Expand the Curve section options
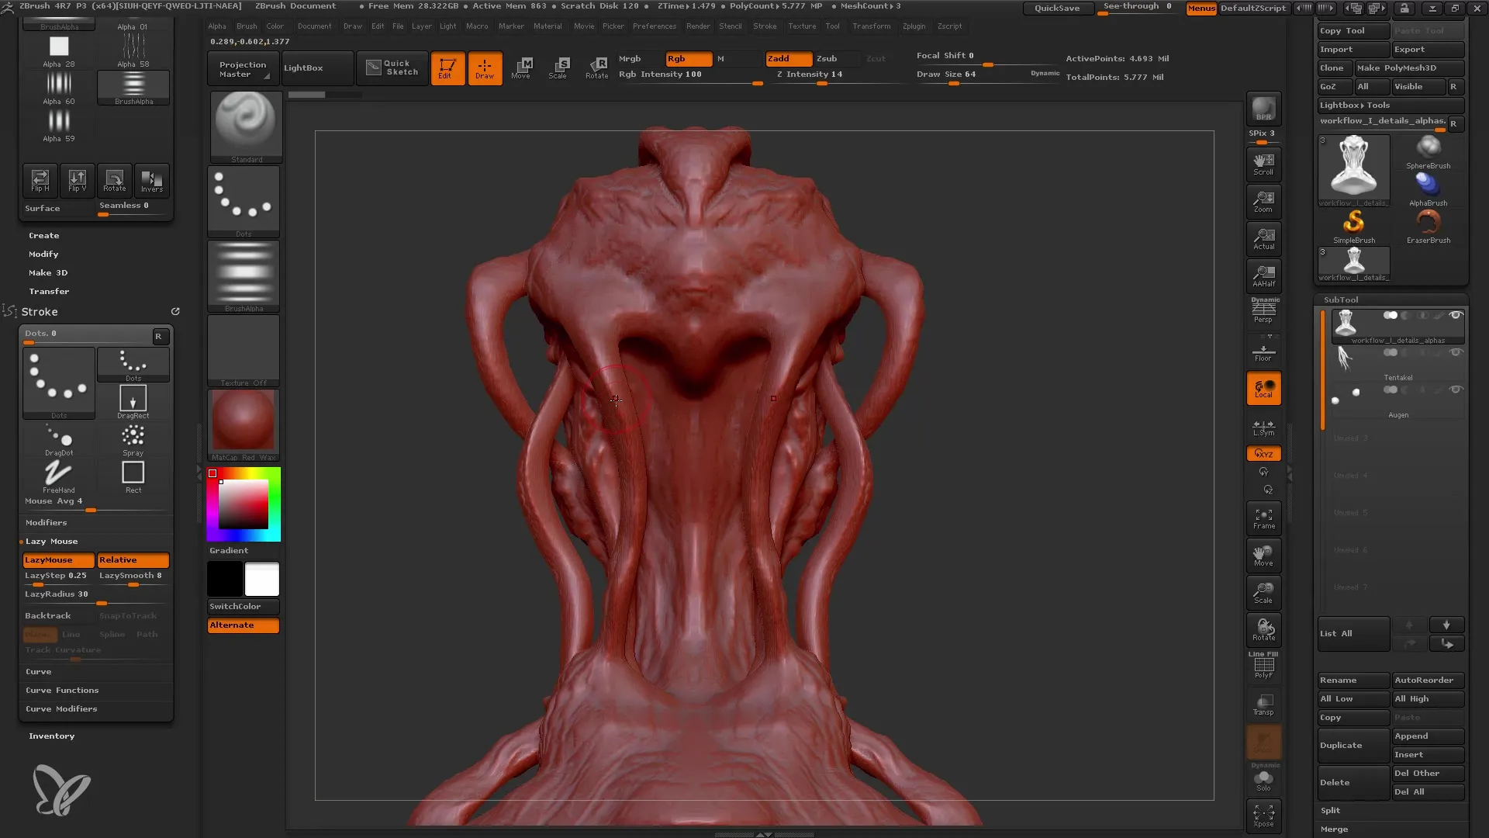Image resolution: width=1489 pixels, height=838 pixels. click(x=38, y=670)
